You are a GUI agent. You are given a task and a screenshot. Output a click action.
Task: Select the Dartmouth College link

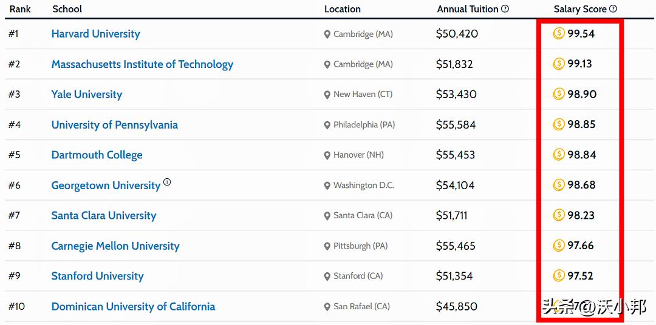coord(97,155)
